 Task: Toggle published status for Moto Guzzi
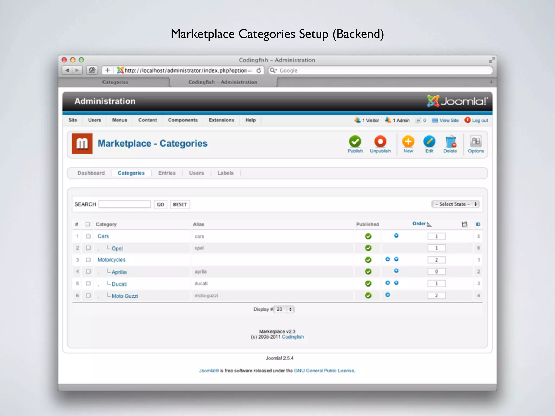click(368, 295)
